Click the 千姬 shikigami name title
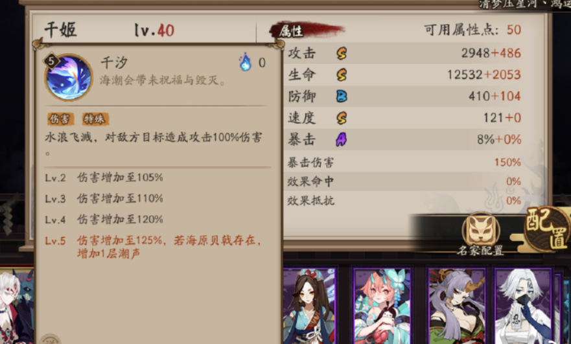571x344 pixels. (60, 30)
